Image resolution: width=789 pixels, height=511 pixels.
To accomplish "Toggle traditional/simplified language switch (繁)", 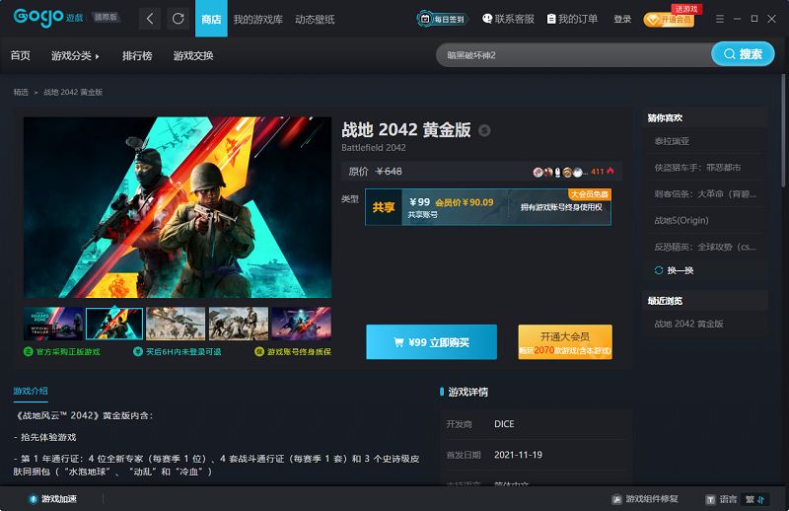I will [754, 499].
